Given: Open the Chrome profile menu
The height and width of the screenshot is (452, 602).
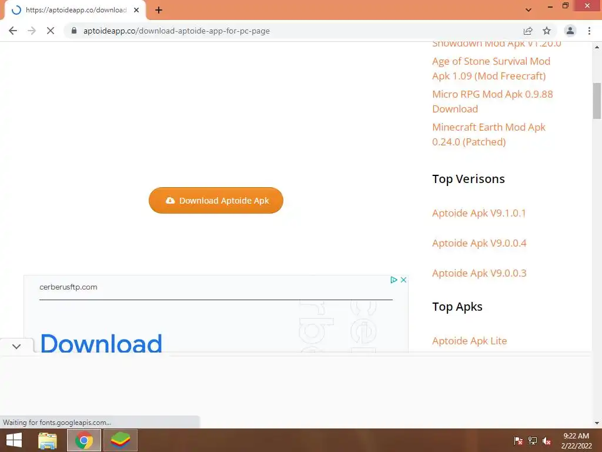Looking at the screenshot, I should coord(570,31).
